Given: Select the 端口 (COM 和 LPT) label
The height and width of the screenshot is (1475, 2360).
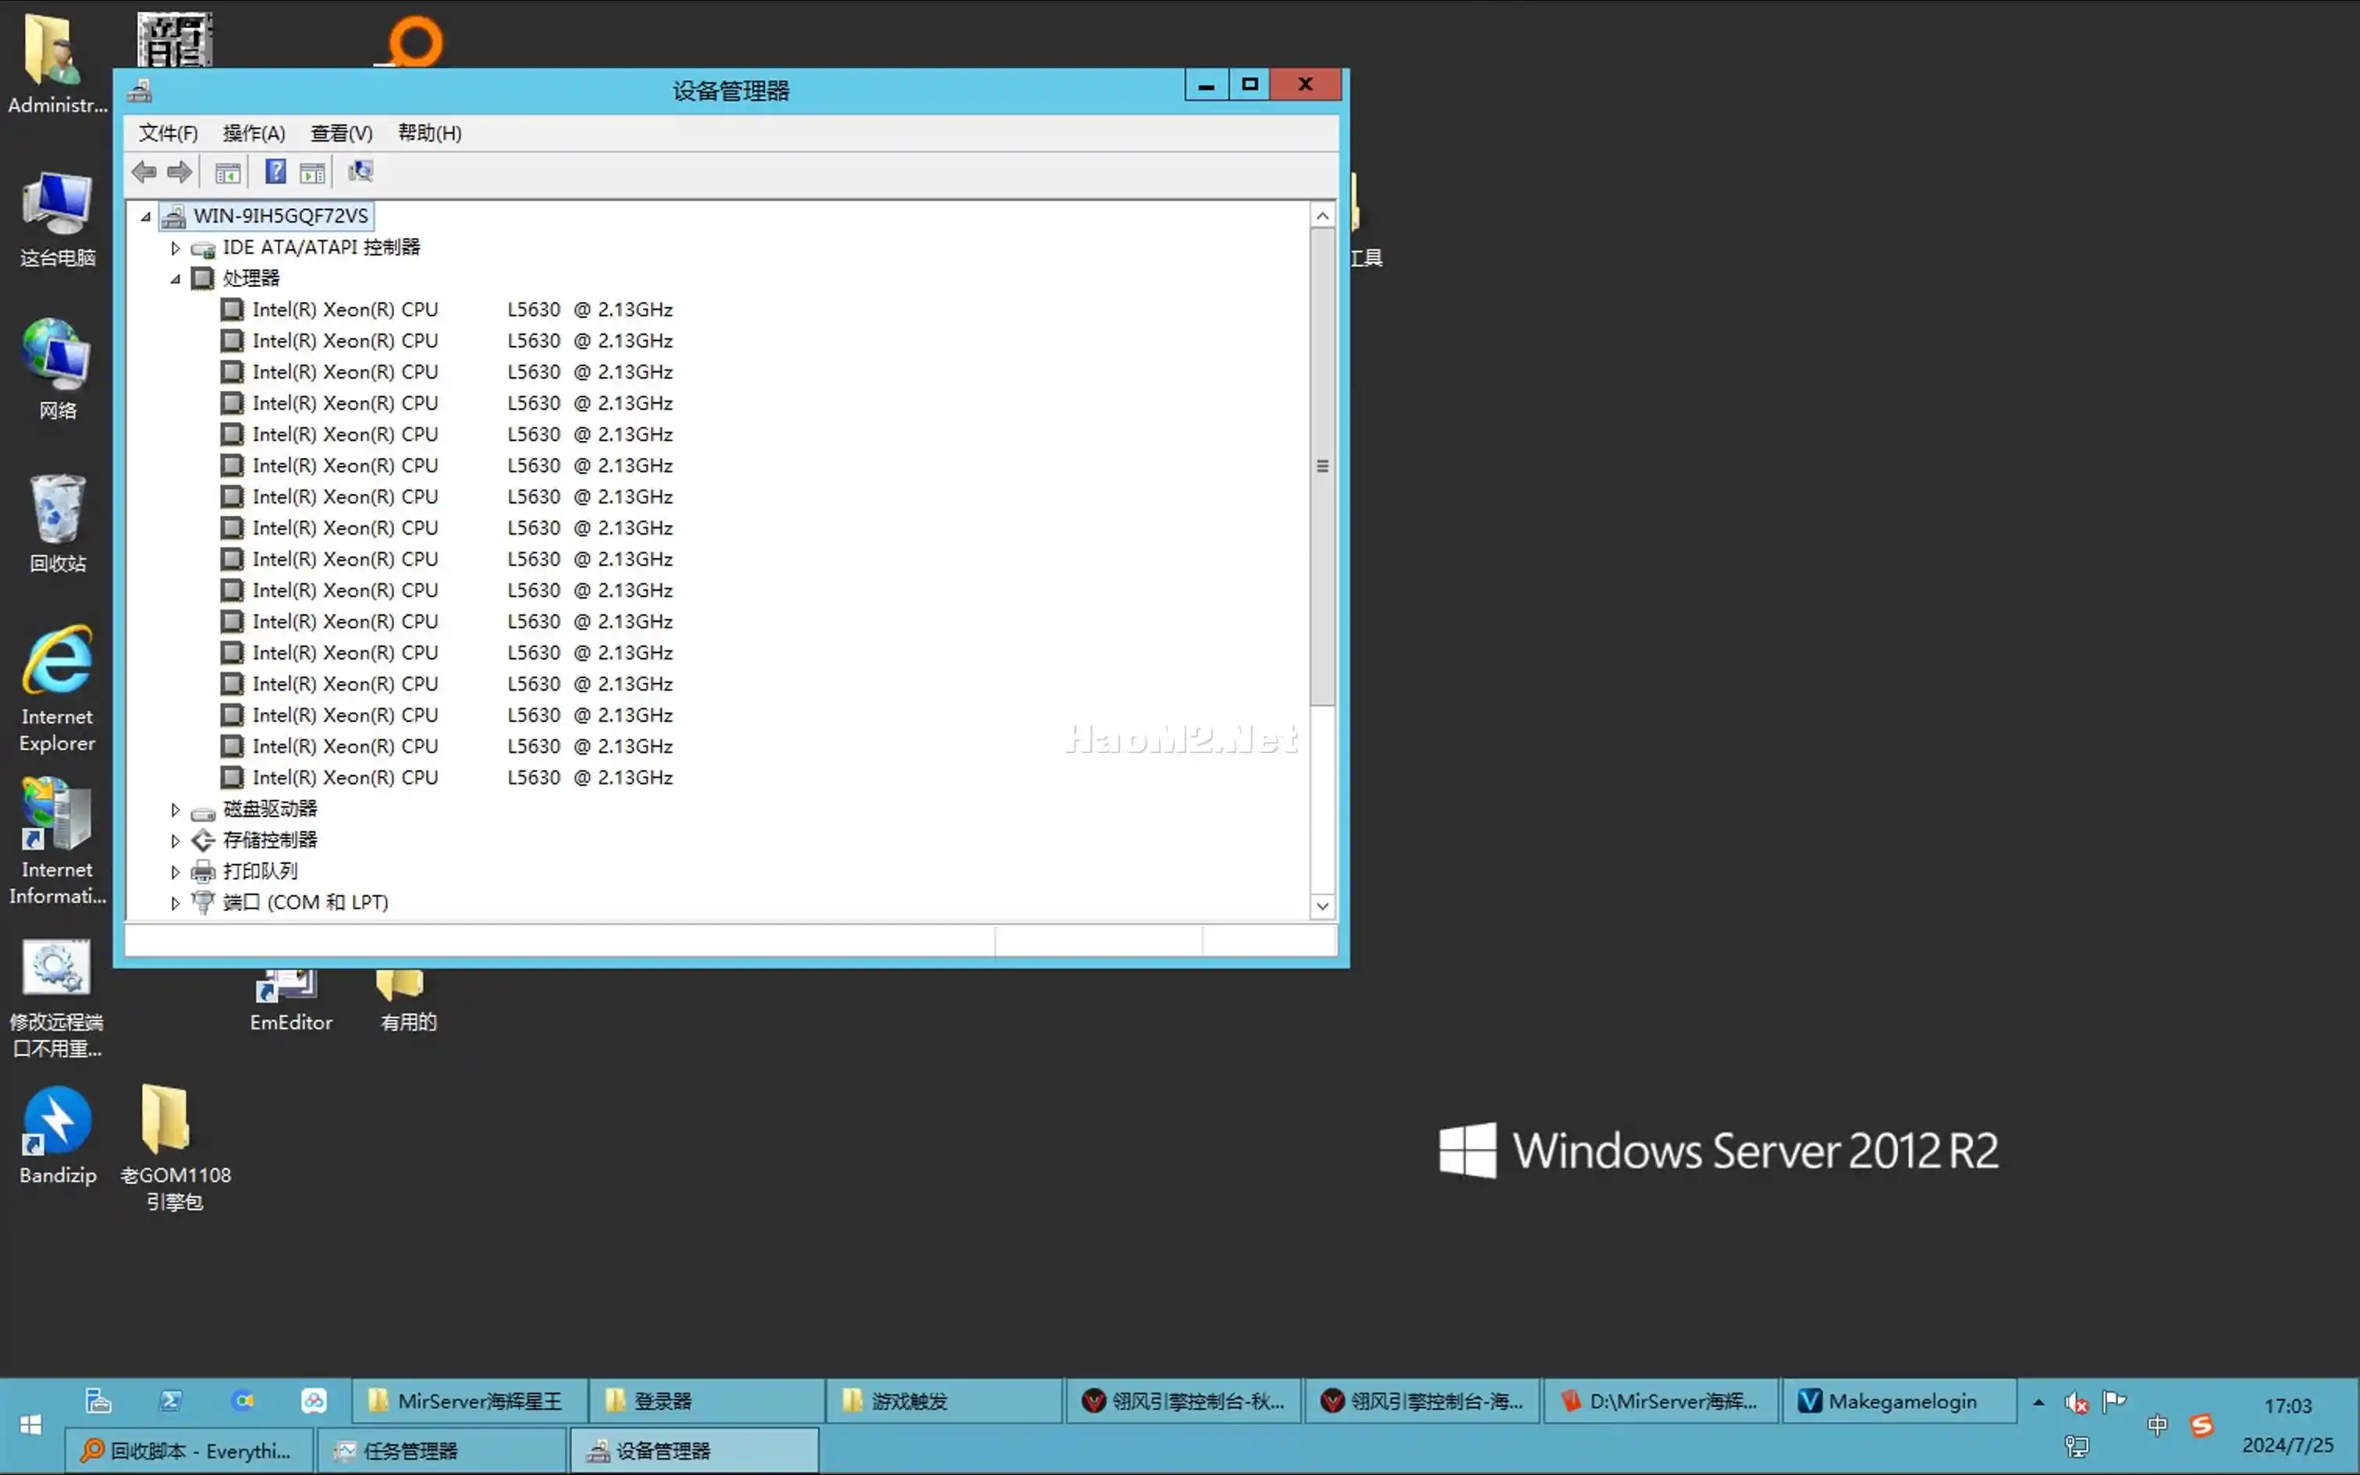Looking at the screenshot, I should 305,902.
